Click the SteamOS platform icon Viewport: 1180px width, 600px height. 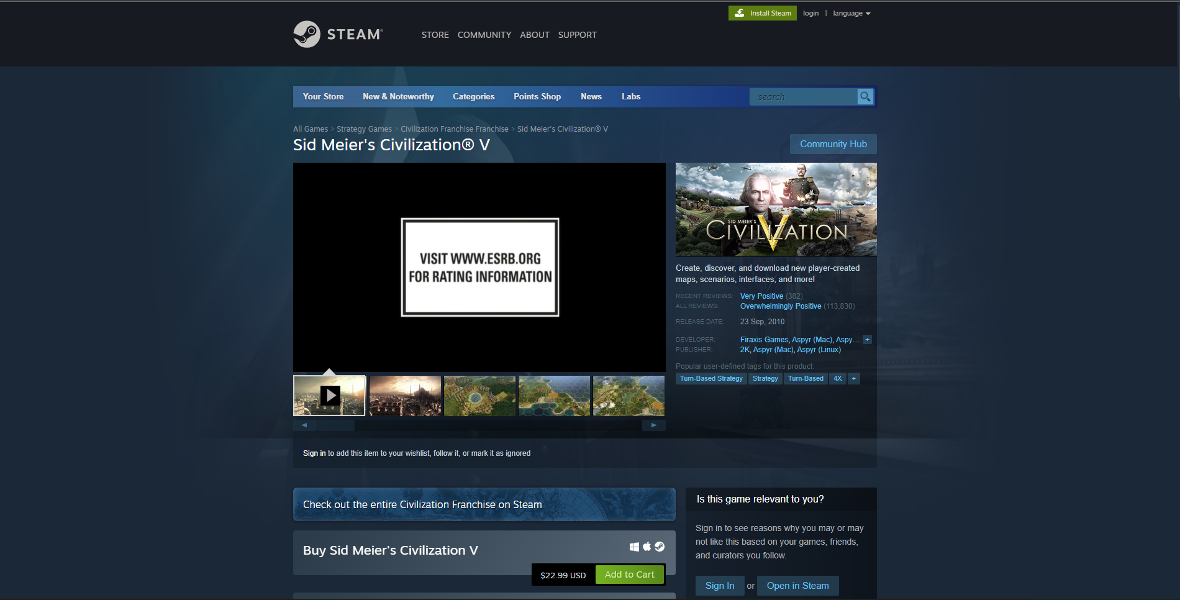660,547
